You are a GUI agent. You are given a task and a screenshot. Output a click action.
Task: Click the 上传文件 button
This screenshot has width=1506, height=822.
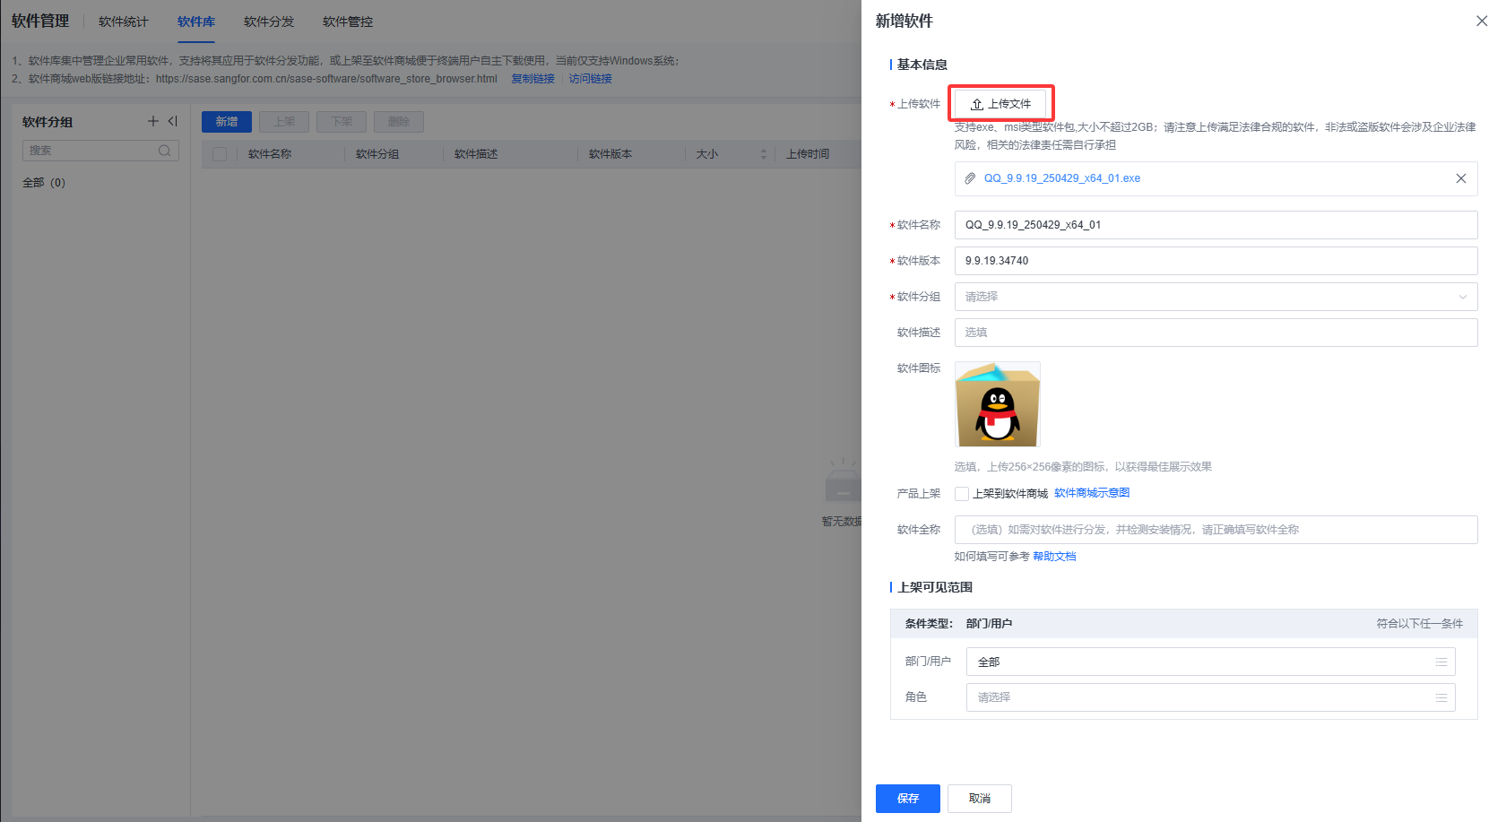tap(1000, 104)
